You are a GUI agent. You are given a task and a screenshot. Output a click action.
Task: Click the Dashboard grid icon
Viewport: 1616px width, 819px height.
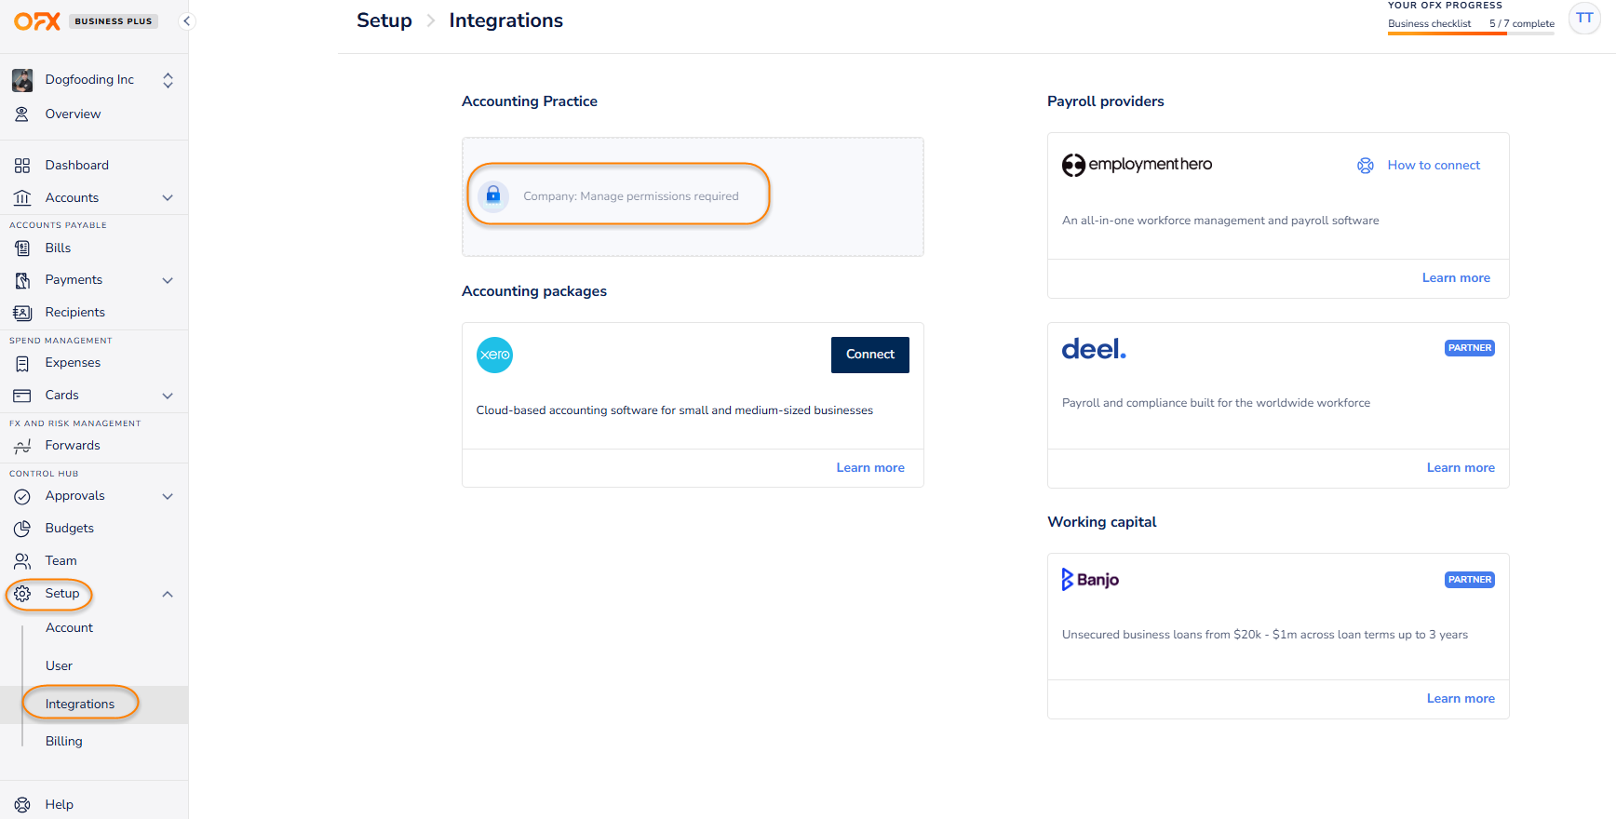click(22, 166)
